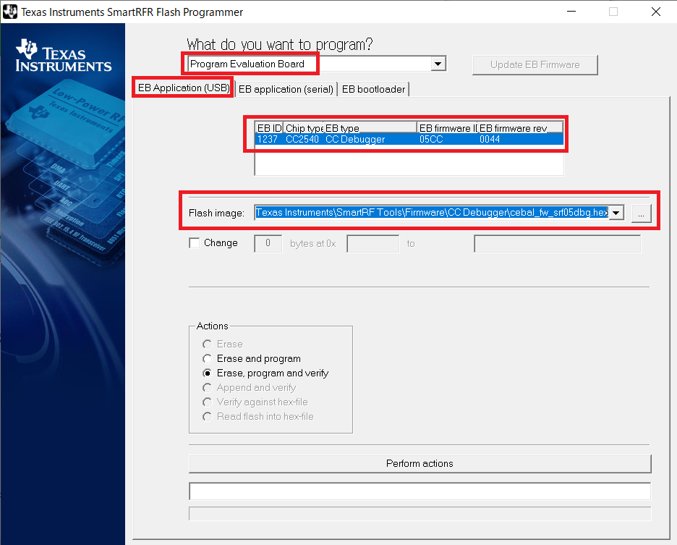This screenshot has width=677, height=545.
Task: Click the 'to' value field
Action: coord(558,244)
